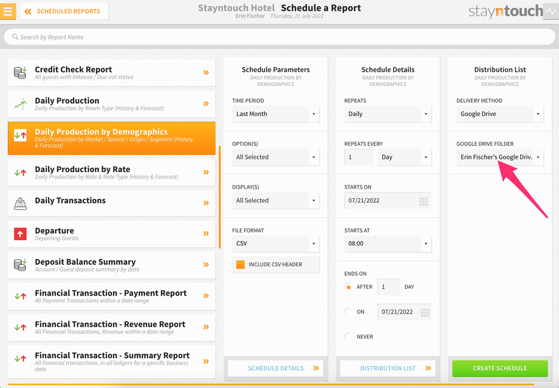Click chevron arrow on Credit Check Report row
The height and width of the screenshot is (388, 559).
tap(206, 72)
